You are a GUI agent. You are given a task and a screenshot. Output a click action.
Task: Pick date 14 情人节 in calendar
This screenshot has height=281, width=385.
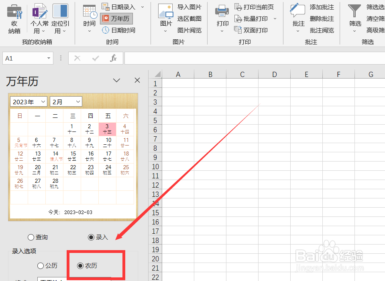54,156
